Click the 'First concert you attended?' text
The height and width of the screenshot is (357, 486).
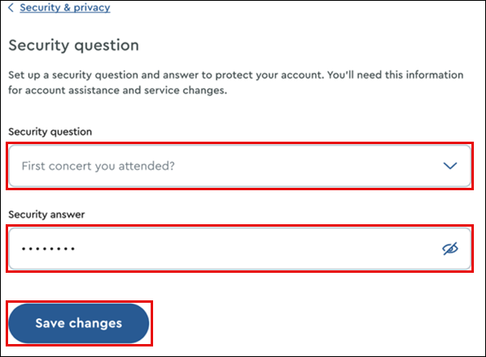[98, 166]
